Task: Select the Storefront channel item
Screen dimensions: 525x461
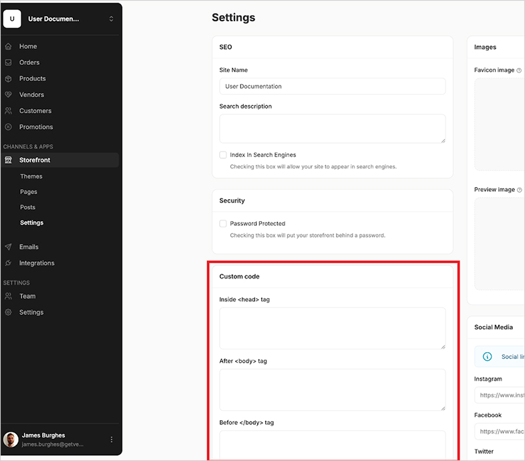Action: click(x=60, y=160)
